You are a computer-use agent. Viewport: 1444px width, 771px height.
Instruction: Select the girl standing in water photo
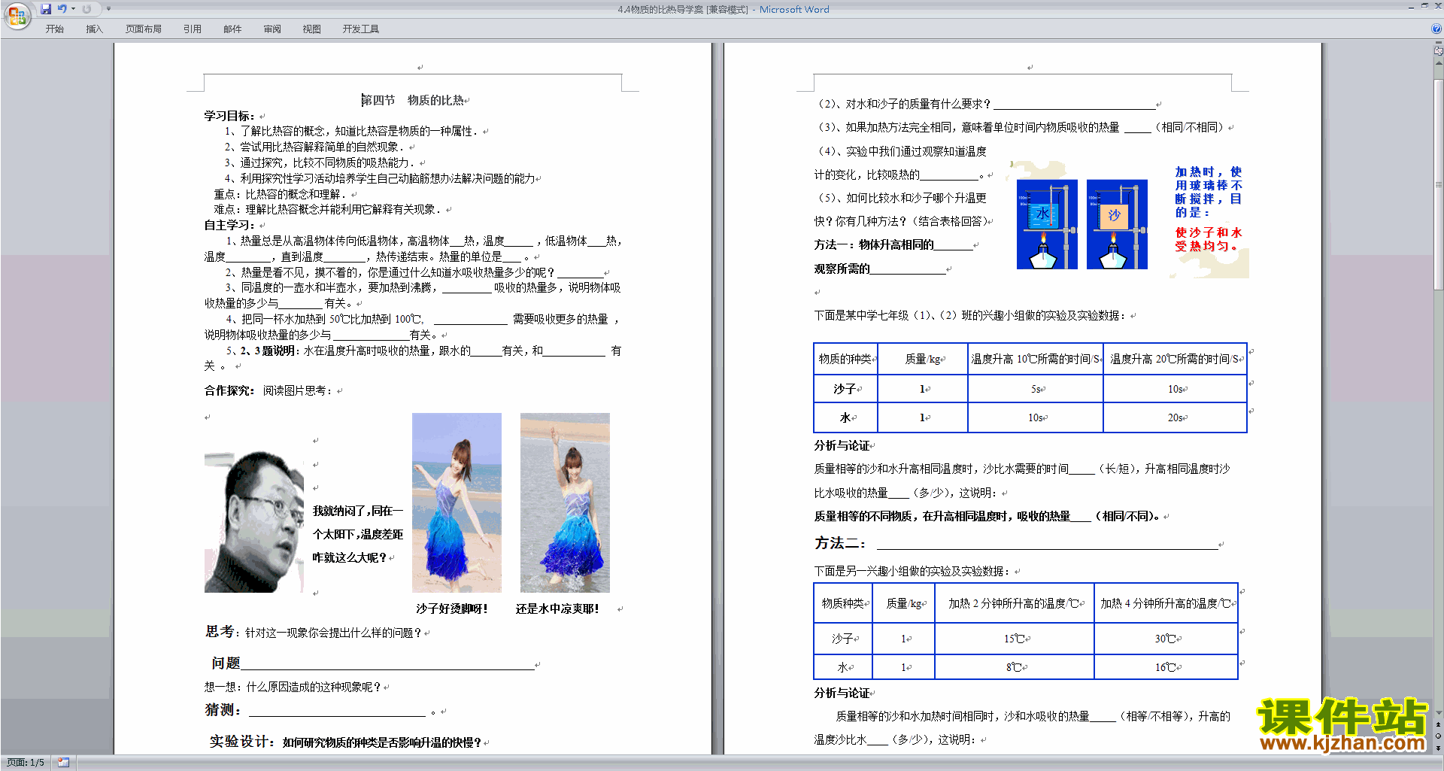click(565, 502)
